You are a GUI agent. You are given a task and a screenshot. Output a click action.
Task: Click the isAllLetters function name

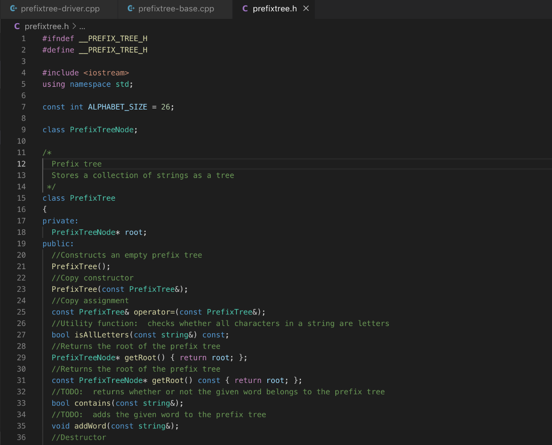101,335
